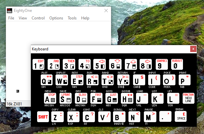
Task: Click the EightyOne title bar icon
Action: click(10, 11)
